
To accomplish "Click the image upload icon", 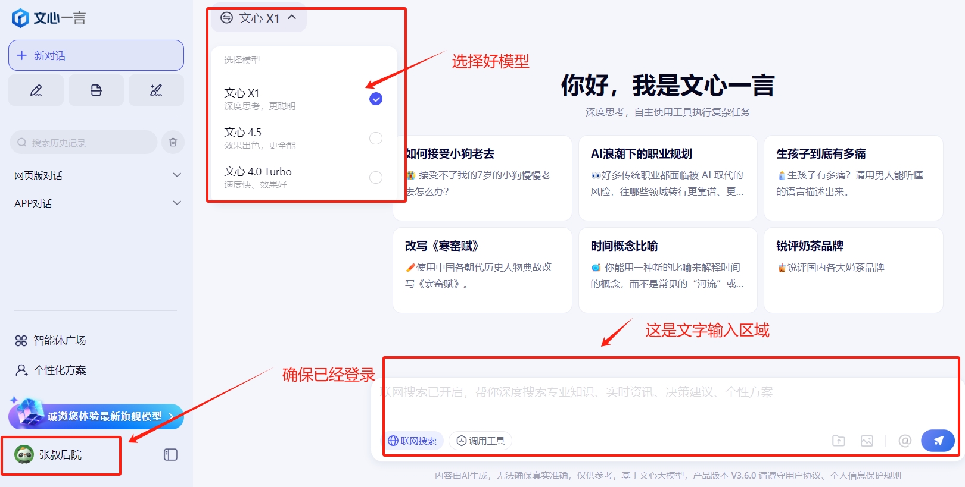I will [867, 441].
